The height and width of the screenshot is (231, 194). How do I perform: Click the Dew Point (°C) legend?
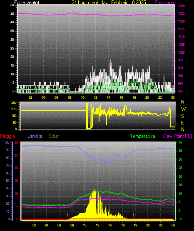click(x=178, y=136)
